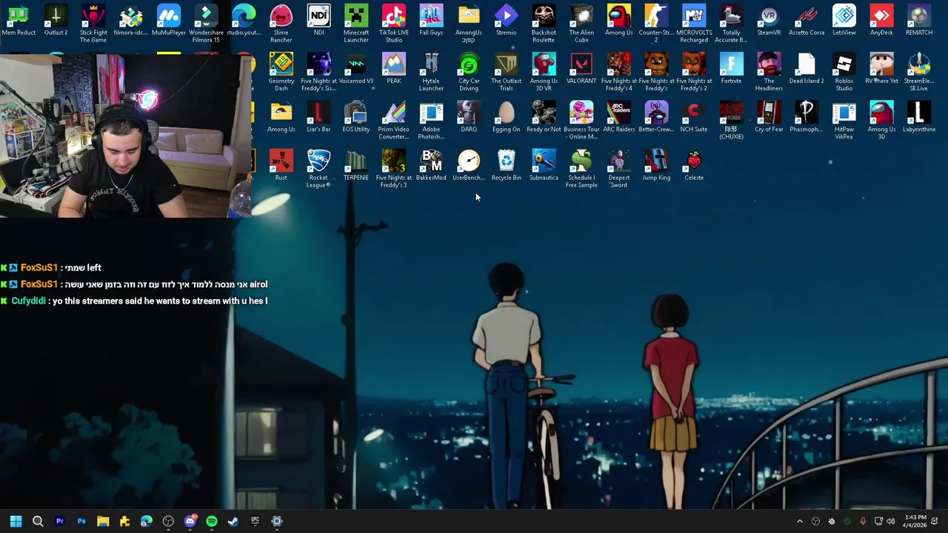Open Prism Video Converter shortcut
This screenshot has height=533, width=948.
click(393, 120)
